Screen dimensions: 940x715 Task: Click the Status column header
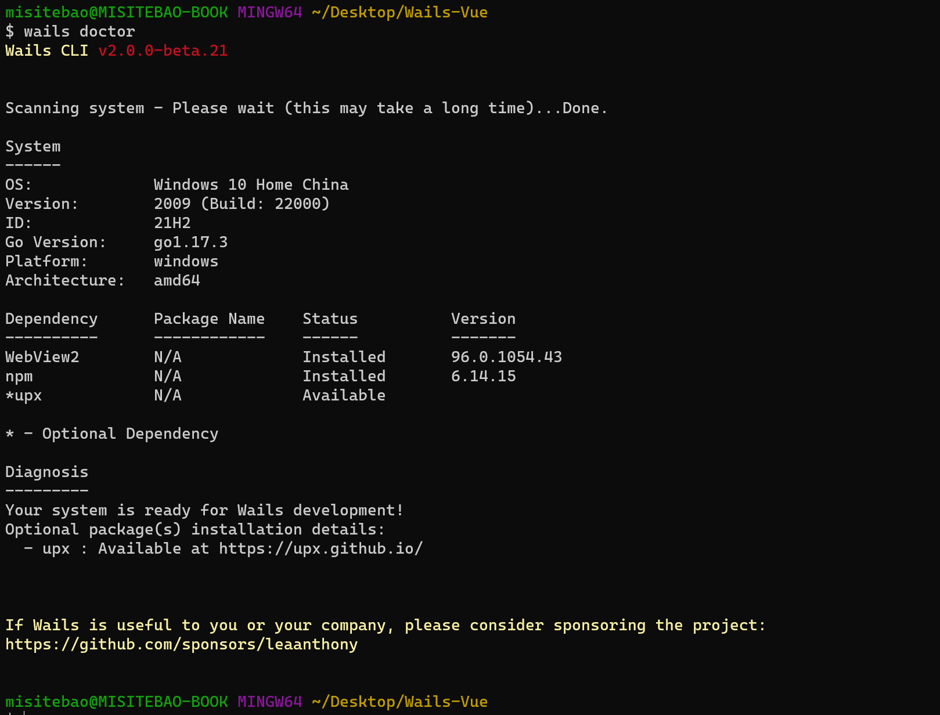330,318
